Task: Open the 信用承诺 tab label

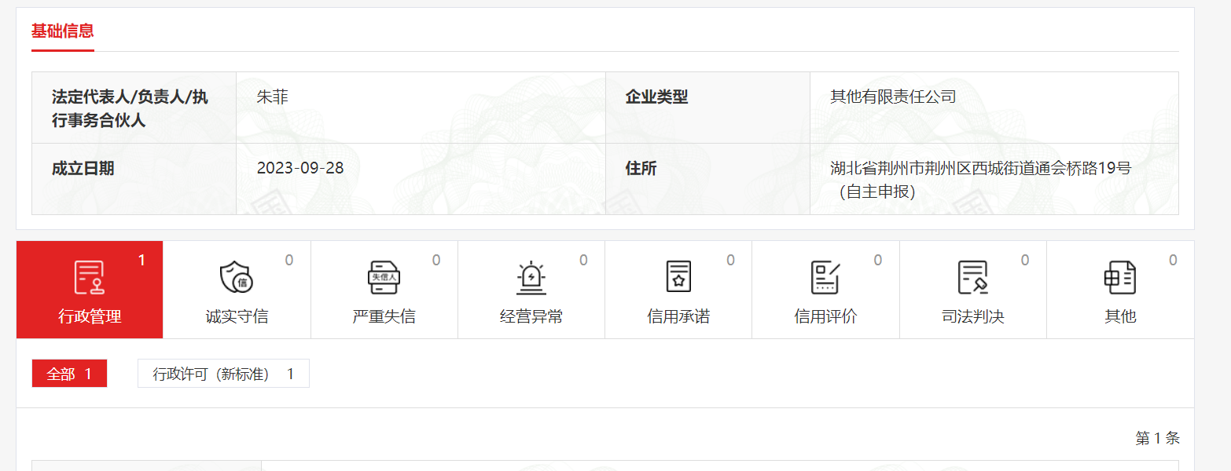Action: tap(678, 317)
